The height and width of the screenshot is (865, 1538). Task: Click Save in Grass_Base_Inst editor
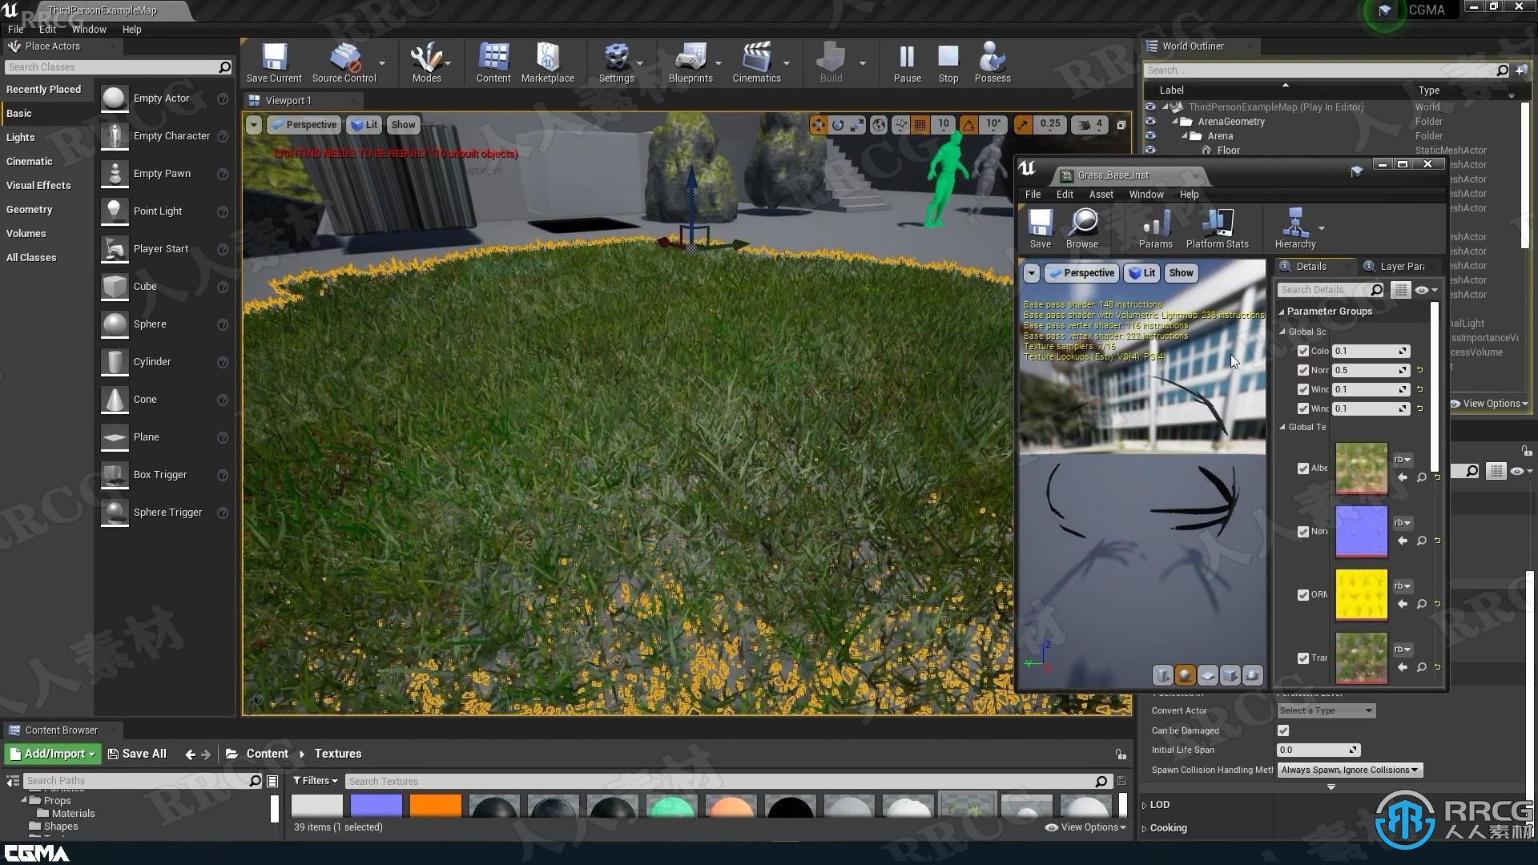tap(1041, 229)
